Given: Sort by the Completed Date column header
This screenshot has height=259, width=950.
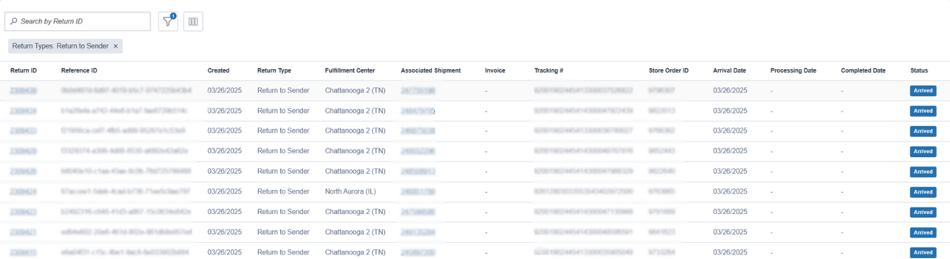Looking at the screenshot, I should 863,70.
